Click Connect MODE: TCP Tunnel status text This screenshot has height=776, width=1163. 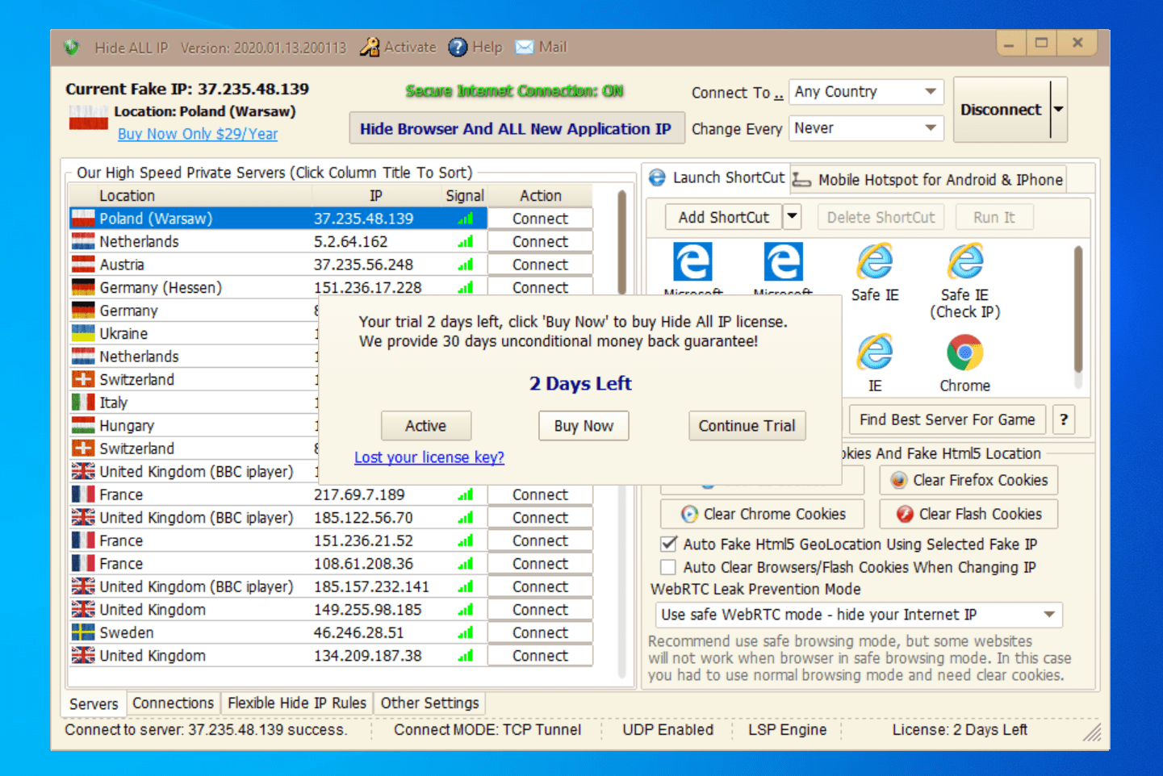point(487,730)
